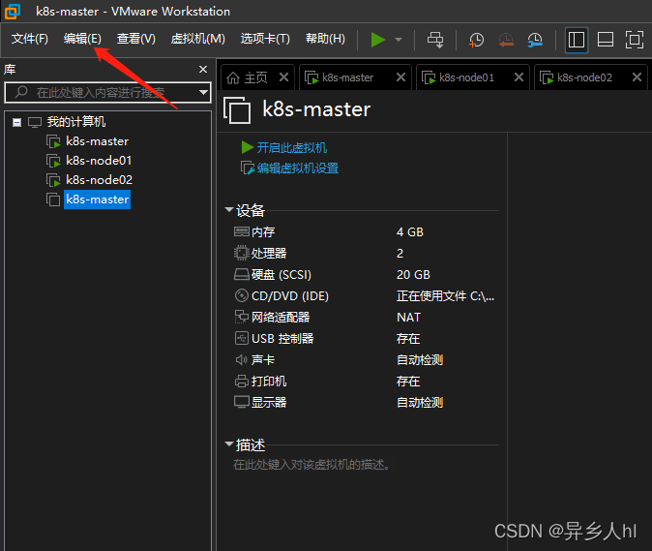Close the 主页 tab
652x551 pixels.
(284, 77)
